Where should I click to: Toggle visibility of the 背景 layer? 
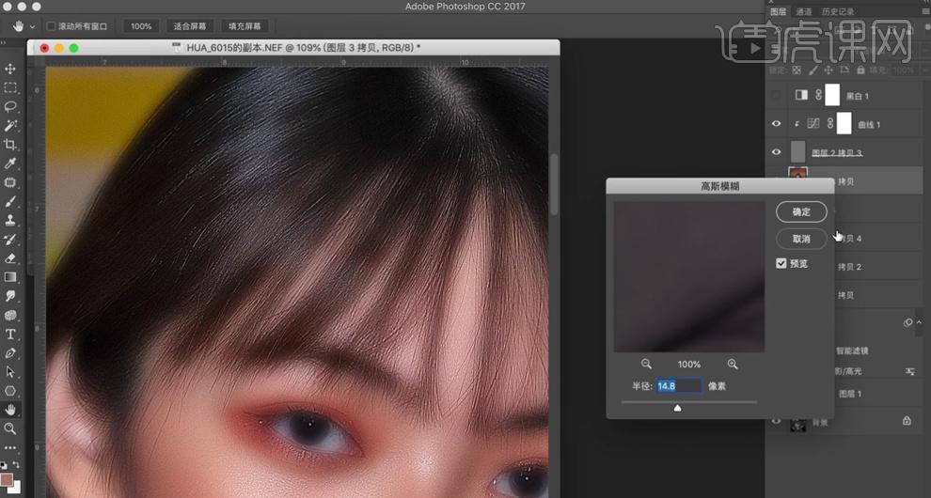coord(776,421)
